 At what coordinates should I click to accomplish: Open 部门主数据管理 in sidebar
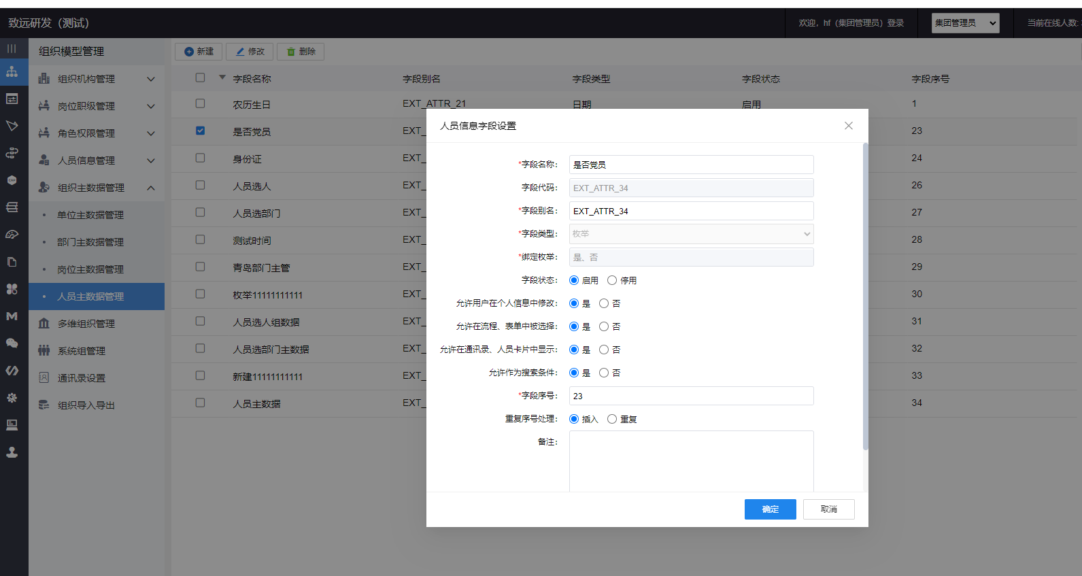(x=90, y=242)
